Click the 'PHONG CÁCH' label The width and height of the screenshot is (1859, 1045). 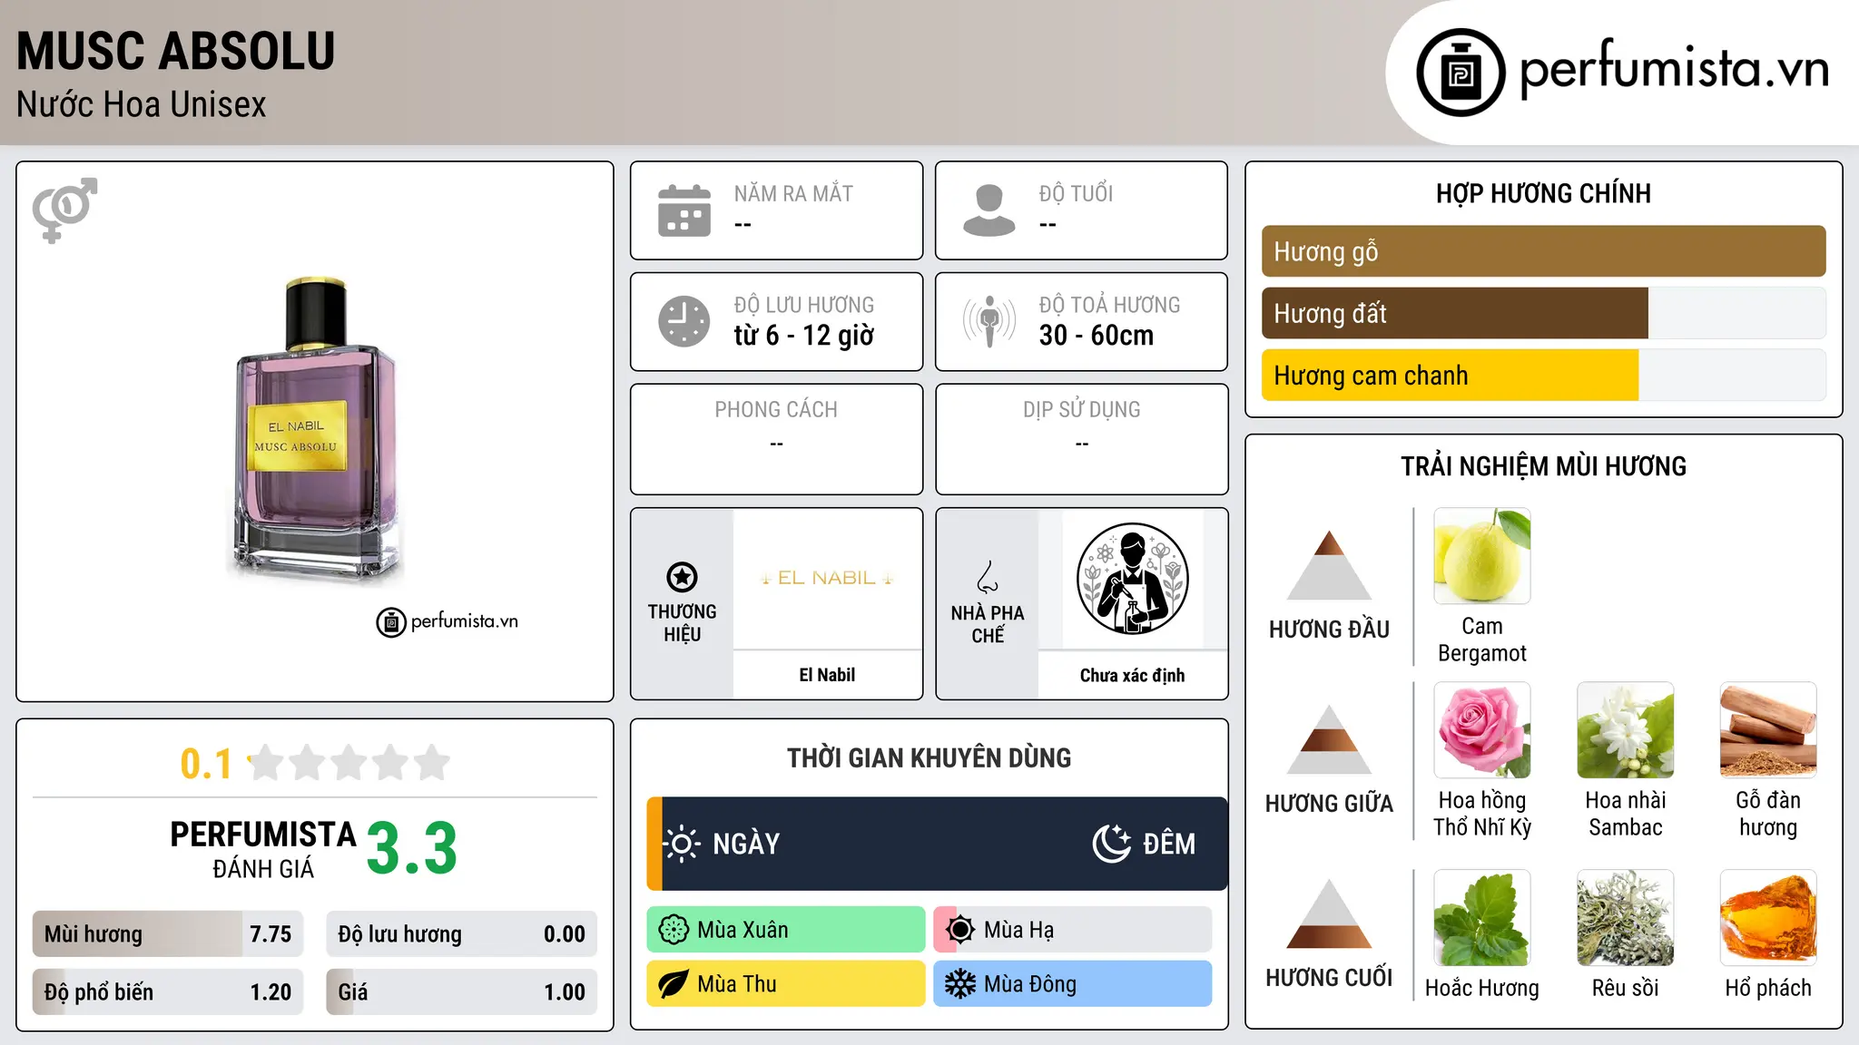click(x=776, y=410)
